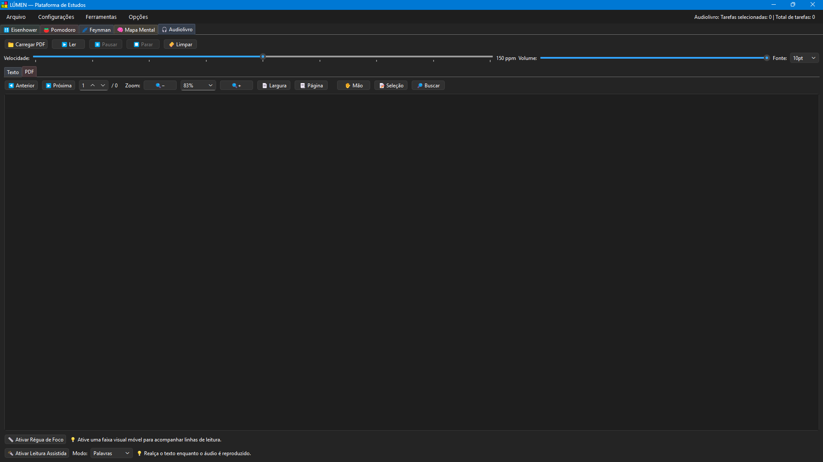The image size is (823, 462).
Task: Enable Ativar Régua de Foco
Action: pyautogui.click(x=36, y=440)
